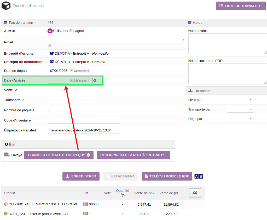Return the status to "Retrait"
This screenshot has width=267, height=220.
[x=133, y=155]
